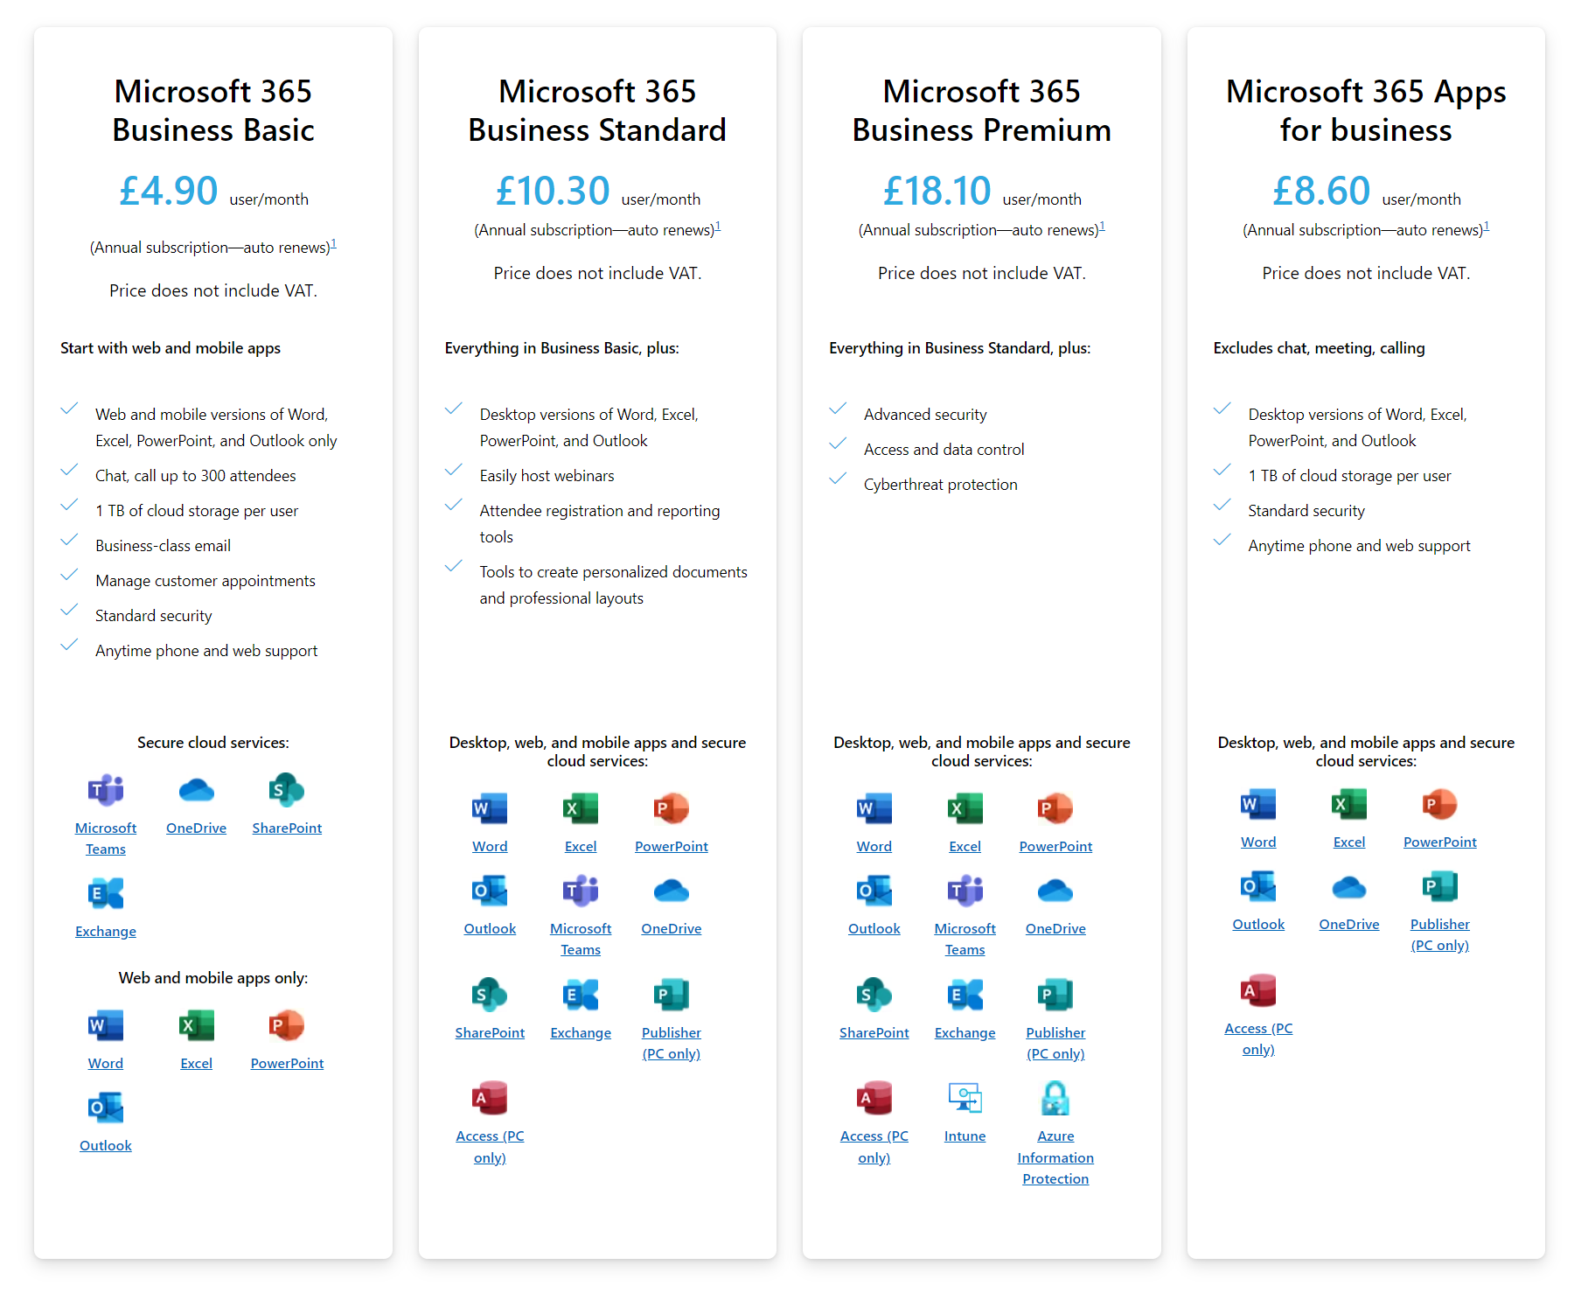This screenshot has height=1293, width=1574.
Task: Click the Exchange icon in Business Basic
Action: [106, 894]
